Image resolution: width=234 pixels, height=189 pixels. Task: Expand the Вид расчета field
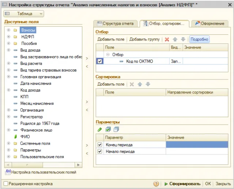(9, 63)
